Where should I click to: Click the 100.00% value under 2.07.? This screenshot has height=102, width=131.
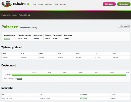click(116, 58)
